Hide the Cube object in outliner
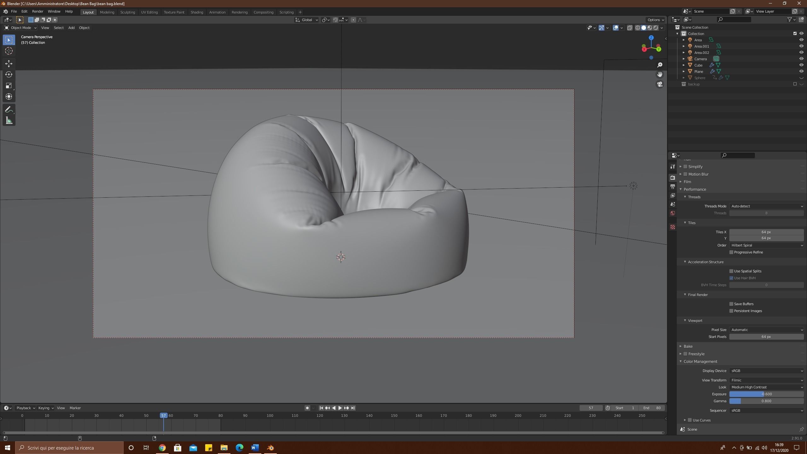The width and height of the screenshot is (807, 454). pyautogui.click(x=801, y=65)
